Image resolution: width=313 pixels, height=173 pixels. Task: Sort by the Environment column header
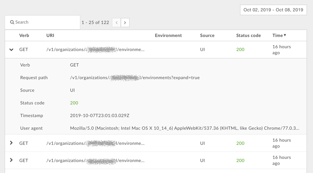coord(168,36)
